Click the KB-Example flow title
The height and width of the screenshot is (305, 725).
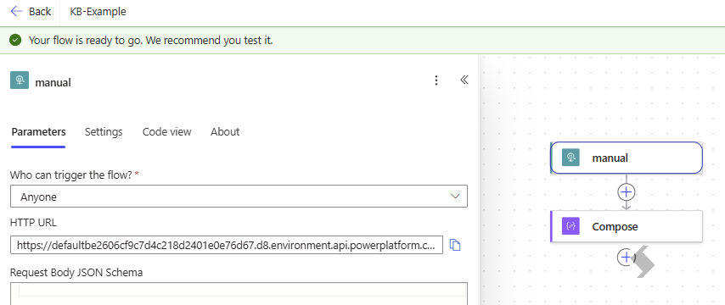pyautogui.click(x=98, y=12)
